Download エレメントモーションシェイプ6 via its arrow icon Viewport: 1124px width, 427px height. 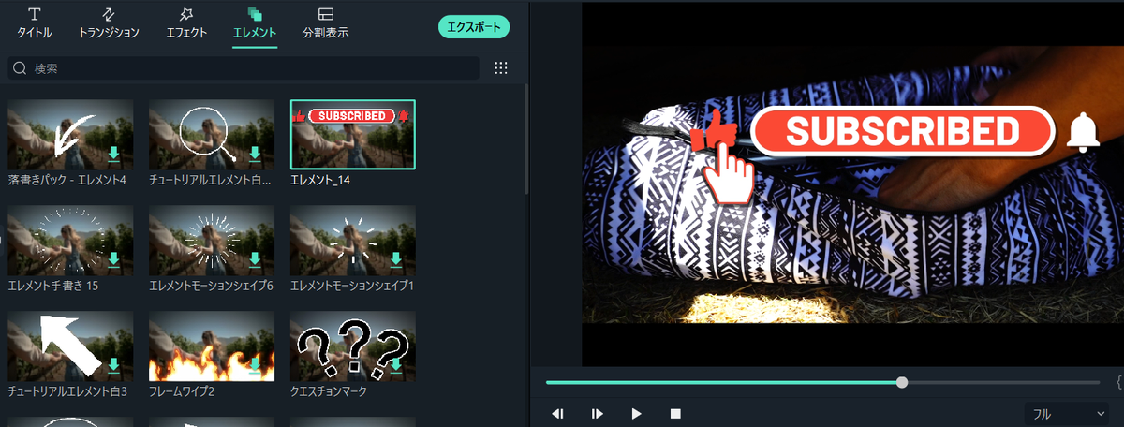[256, 259]
